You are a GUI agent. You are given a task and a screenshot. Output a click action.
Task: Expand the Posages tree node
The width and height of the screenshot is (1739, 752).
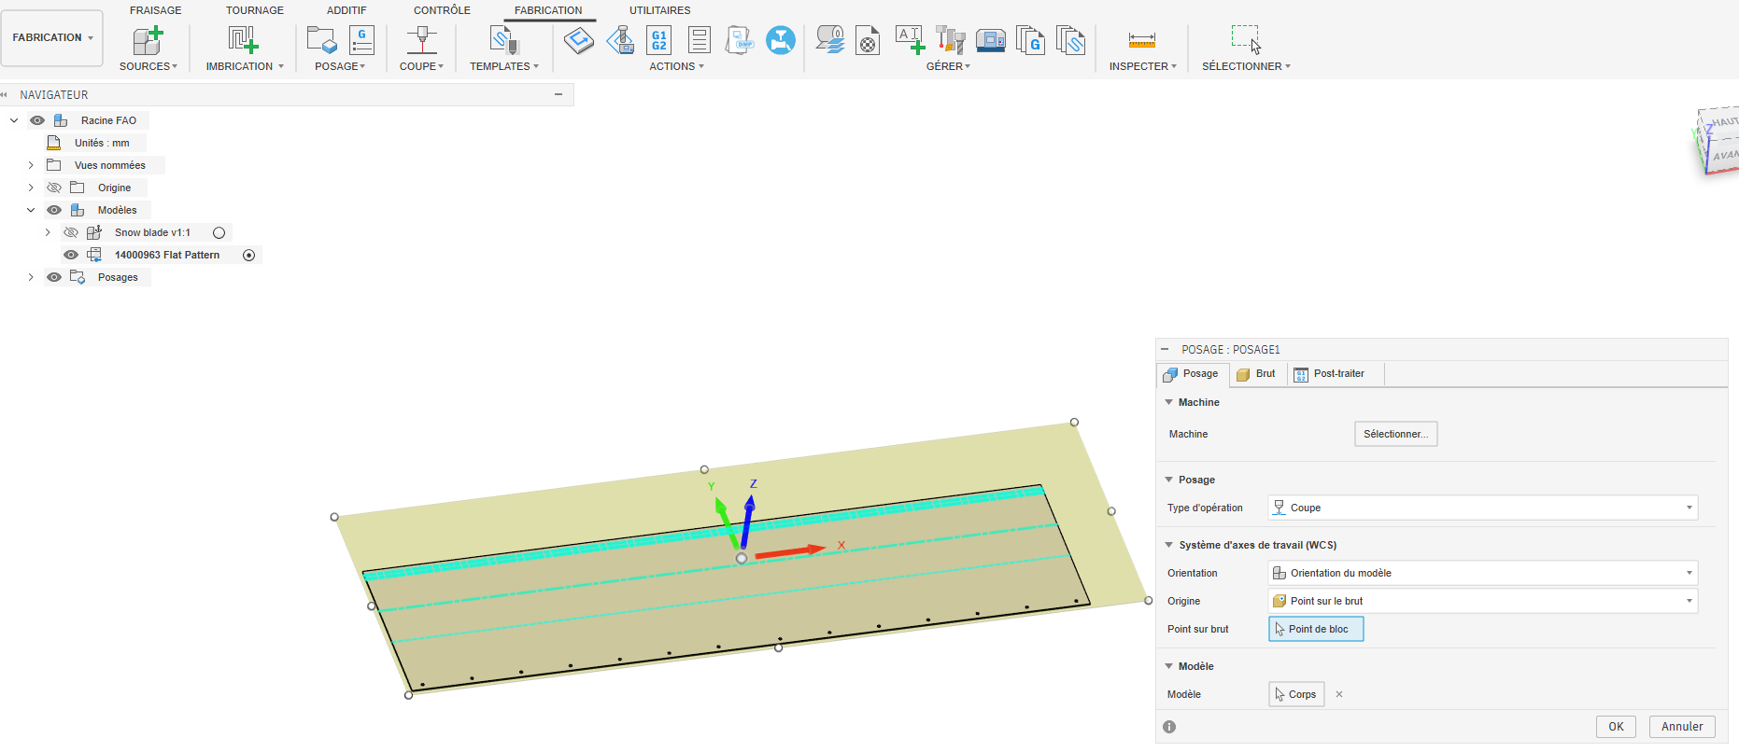tap(31, 277)
